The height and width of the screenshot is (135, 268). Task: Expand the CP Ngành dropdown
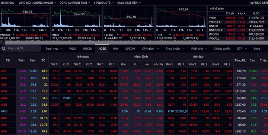pos(150,49)
